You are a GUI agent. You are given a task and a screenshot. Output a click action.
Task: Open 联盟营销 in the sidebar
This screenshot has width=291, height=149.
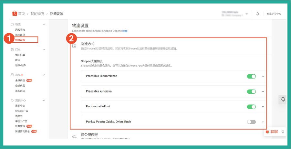tap(20, 126)
